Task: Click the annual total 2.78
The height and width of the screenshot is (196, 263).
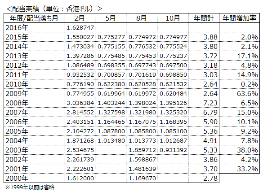Action: click(210, 178)
